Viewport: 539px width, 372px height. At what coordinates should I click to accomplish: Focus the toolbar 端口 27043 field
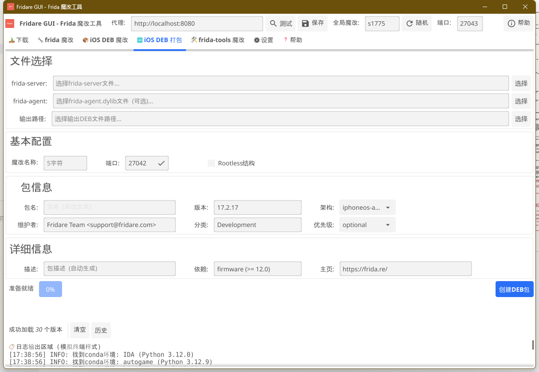pos(470,23)
